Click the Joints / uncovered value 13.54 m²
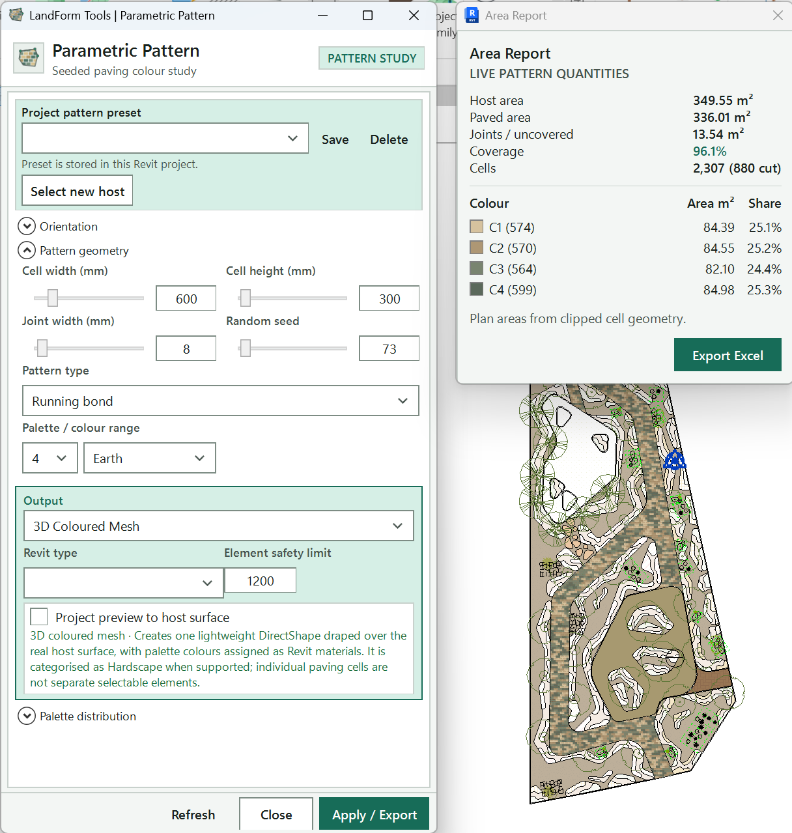This screenshot has height=833, width=792. coord(718,134)
